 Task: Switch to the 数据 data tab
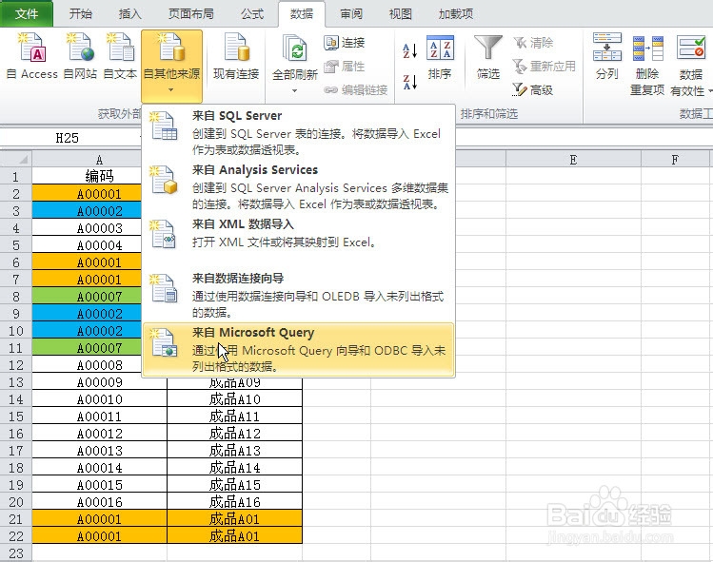pyautogui.click(x=302, y=13)
